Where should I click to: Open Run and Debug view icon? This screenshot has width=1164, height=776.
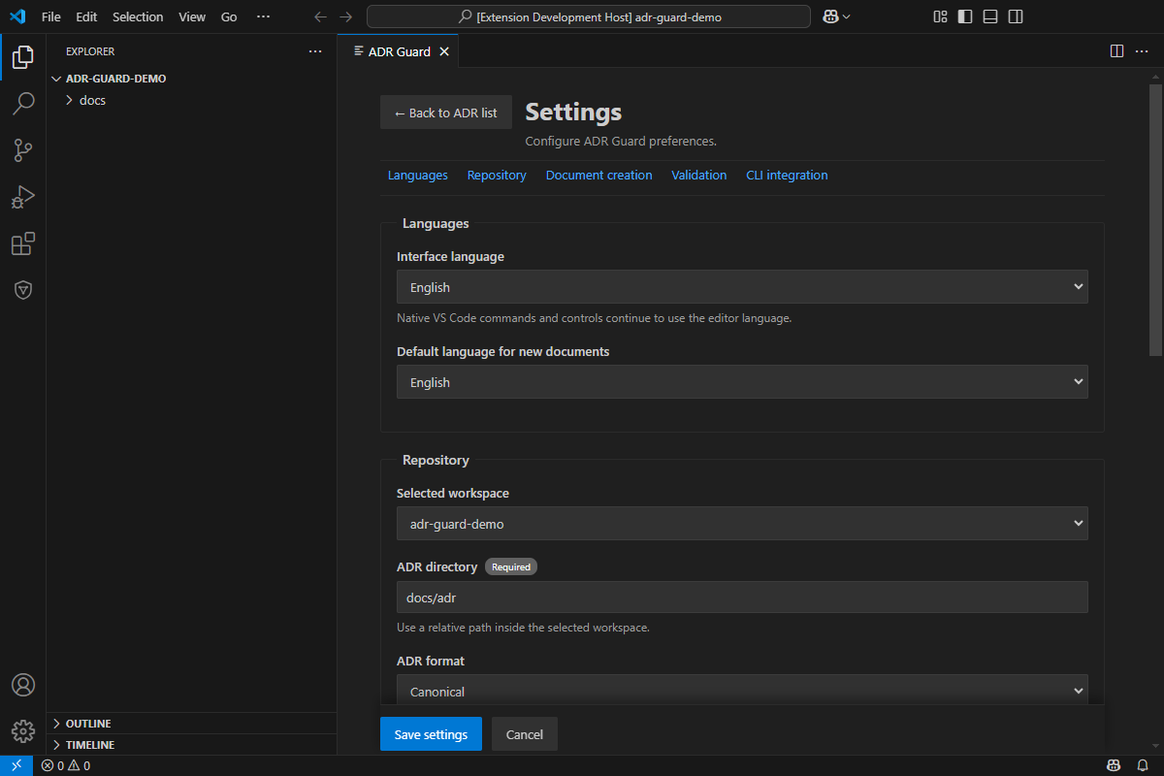click(x=23, y=197)
